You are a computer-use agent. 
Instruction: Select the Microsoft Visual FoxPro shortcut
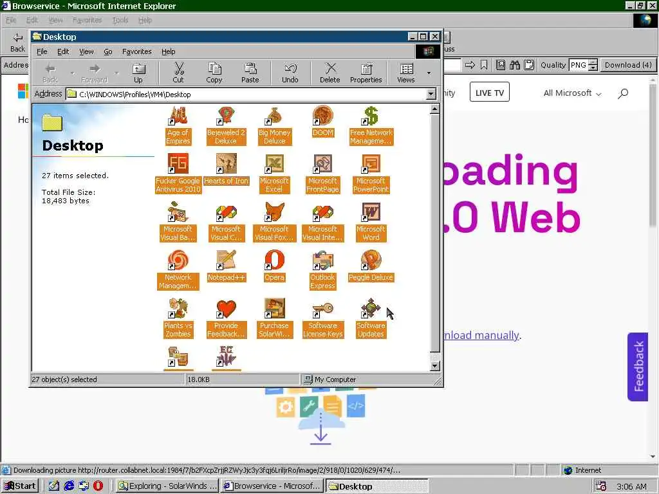coord(274,222)
